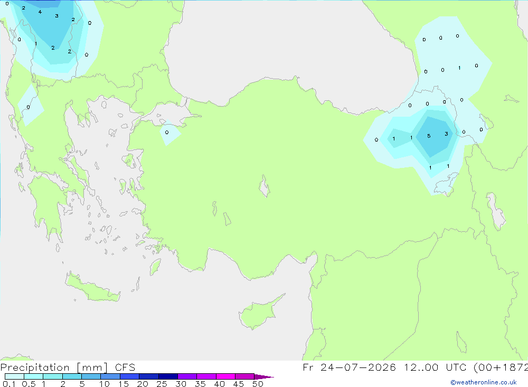Click the 0.1 legend scale label
528x387 pixels.
[x=9, y=384]
